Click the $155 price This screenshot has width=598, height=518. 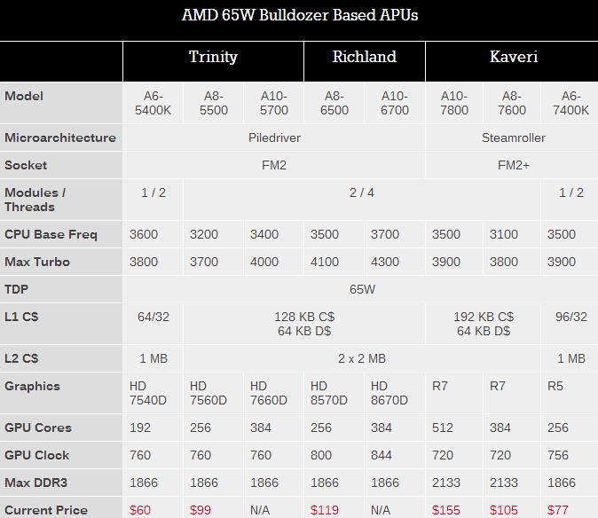pos(445,510)
